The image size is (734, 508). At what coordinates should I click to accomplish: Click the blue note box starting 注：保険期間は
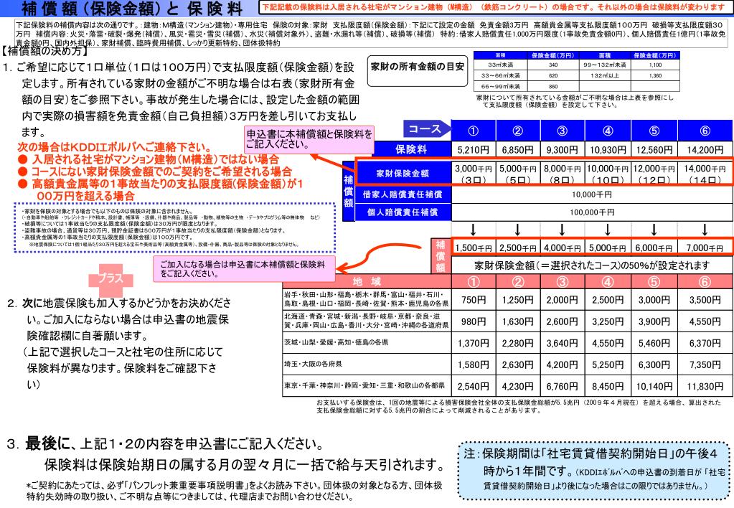(595, 469)
